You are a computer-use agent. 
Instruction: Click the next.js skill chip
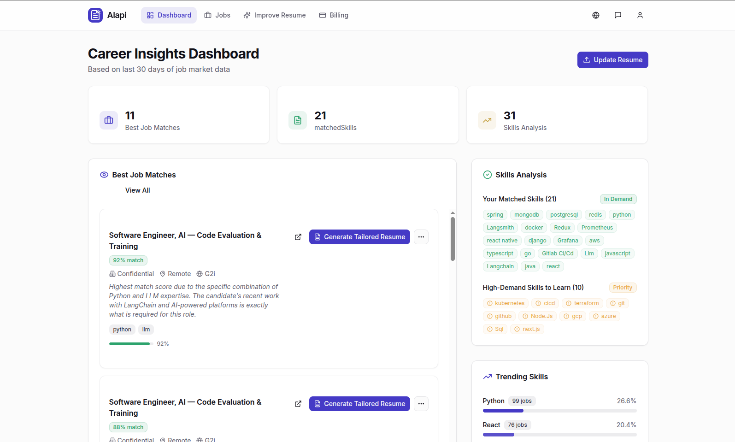527,329
